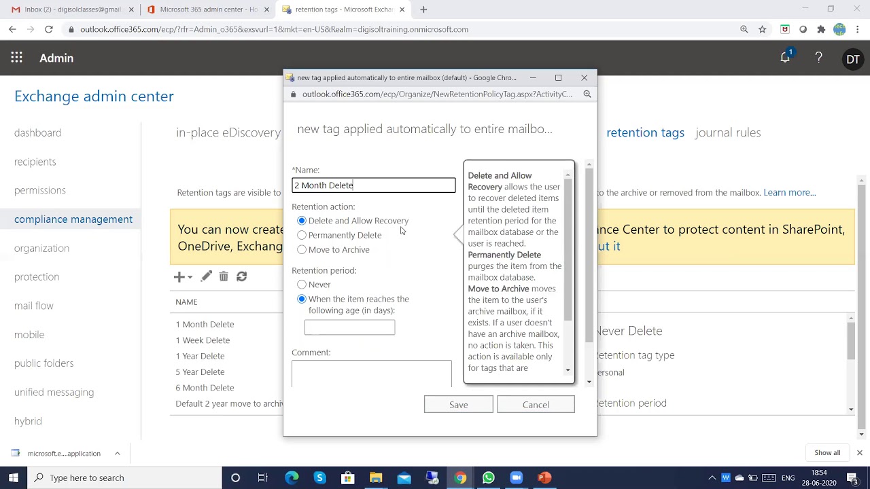Open PowerPoint from taskbar
This screenshot has width=870, height=489.
[x=544, y=477]
